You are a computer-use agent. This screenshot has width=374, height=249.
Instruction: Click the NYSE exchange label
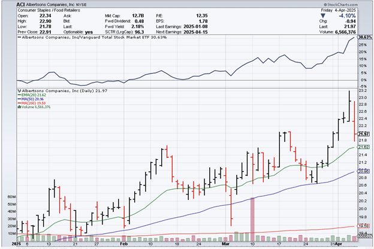[82, 5]
